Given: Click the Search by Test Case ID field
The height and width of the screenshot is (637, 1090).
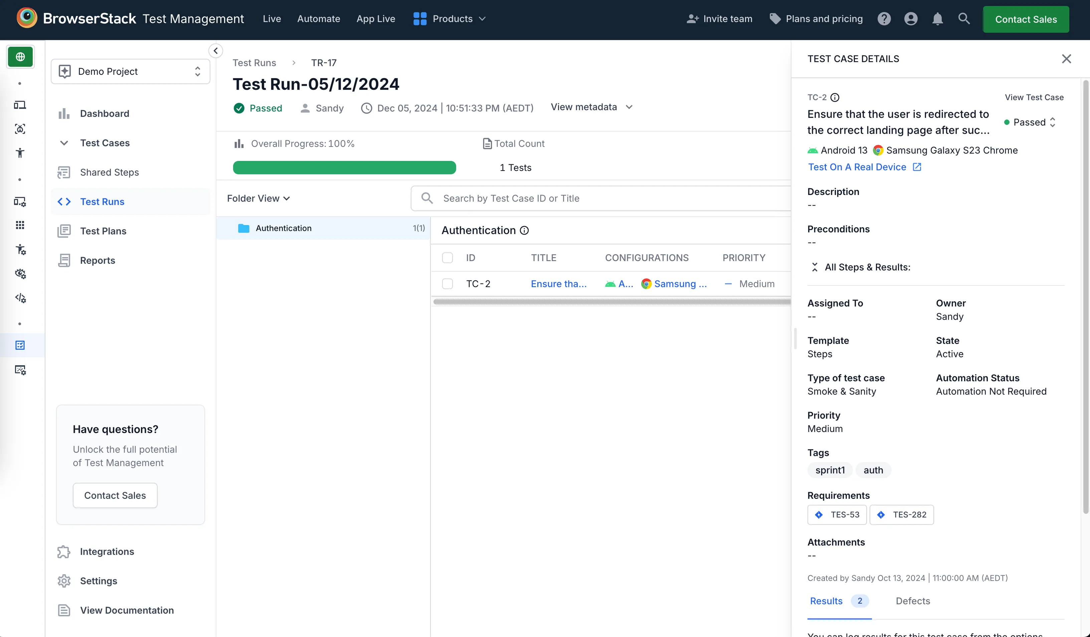Looking at the screenshot, I should (601, 199).
